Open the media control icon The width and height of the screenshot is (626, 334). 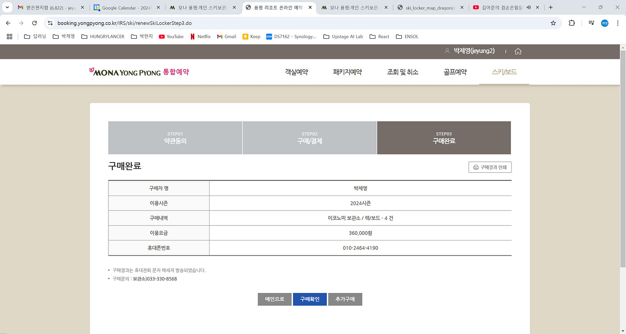pos(591,23)
